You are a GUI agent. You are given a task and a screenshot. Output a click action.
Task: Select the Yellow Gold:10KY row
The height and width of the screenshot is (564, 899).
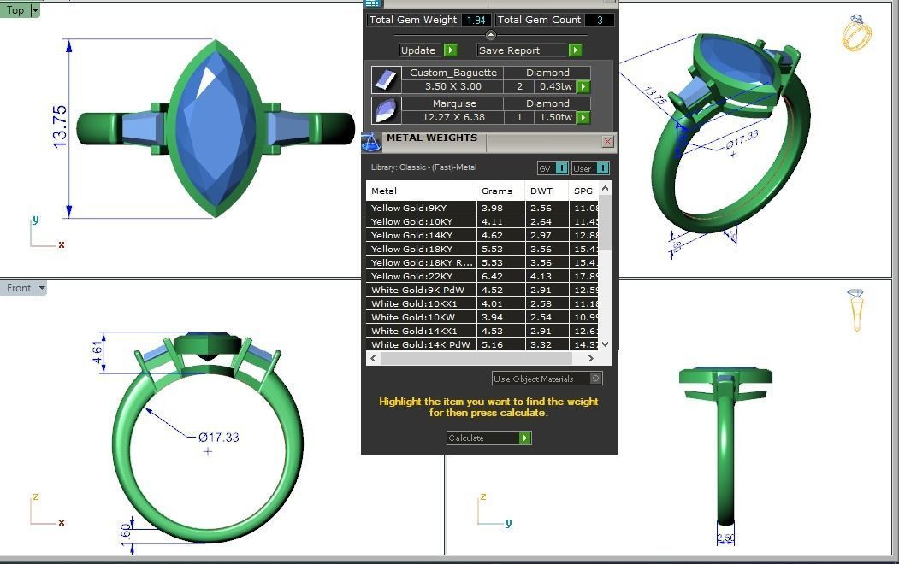pyautogui.click(x=482, y=221)
